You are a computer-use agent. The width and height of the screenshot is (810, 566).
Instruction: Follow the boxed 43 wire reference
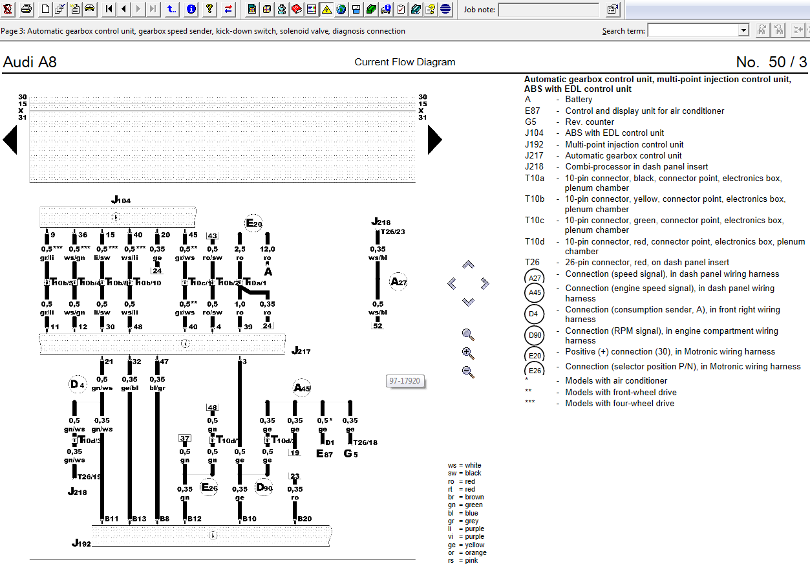[212, 236]
